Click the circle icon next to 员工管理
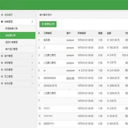Screen dimensions: 128x128 (2, 76)
